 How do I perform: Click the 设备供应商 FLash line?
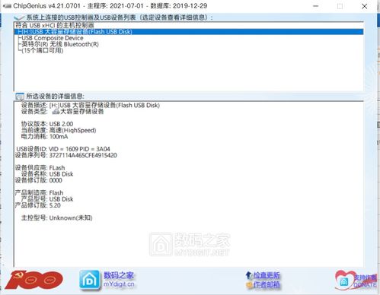[x=40, y=168]
